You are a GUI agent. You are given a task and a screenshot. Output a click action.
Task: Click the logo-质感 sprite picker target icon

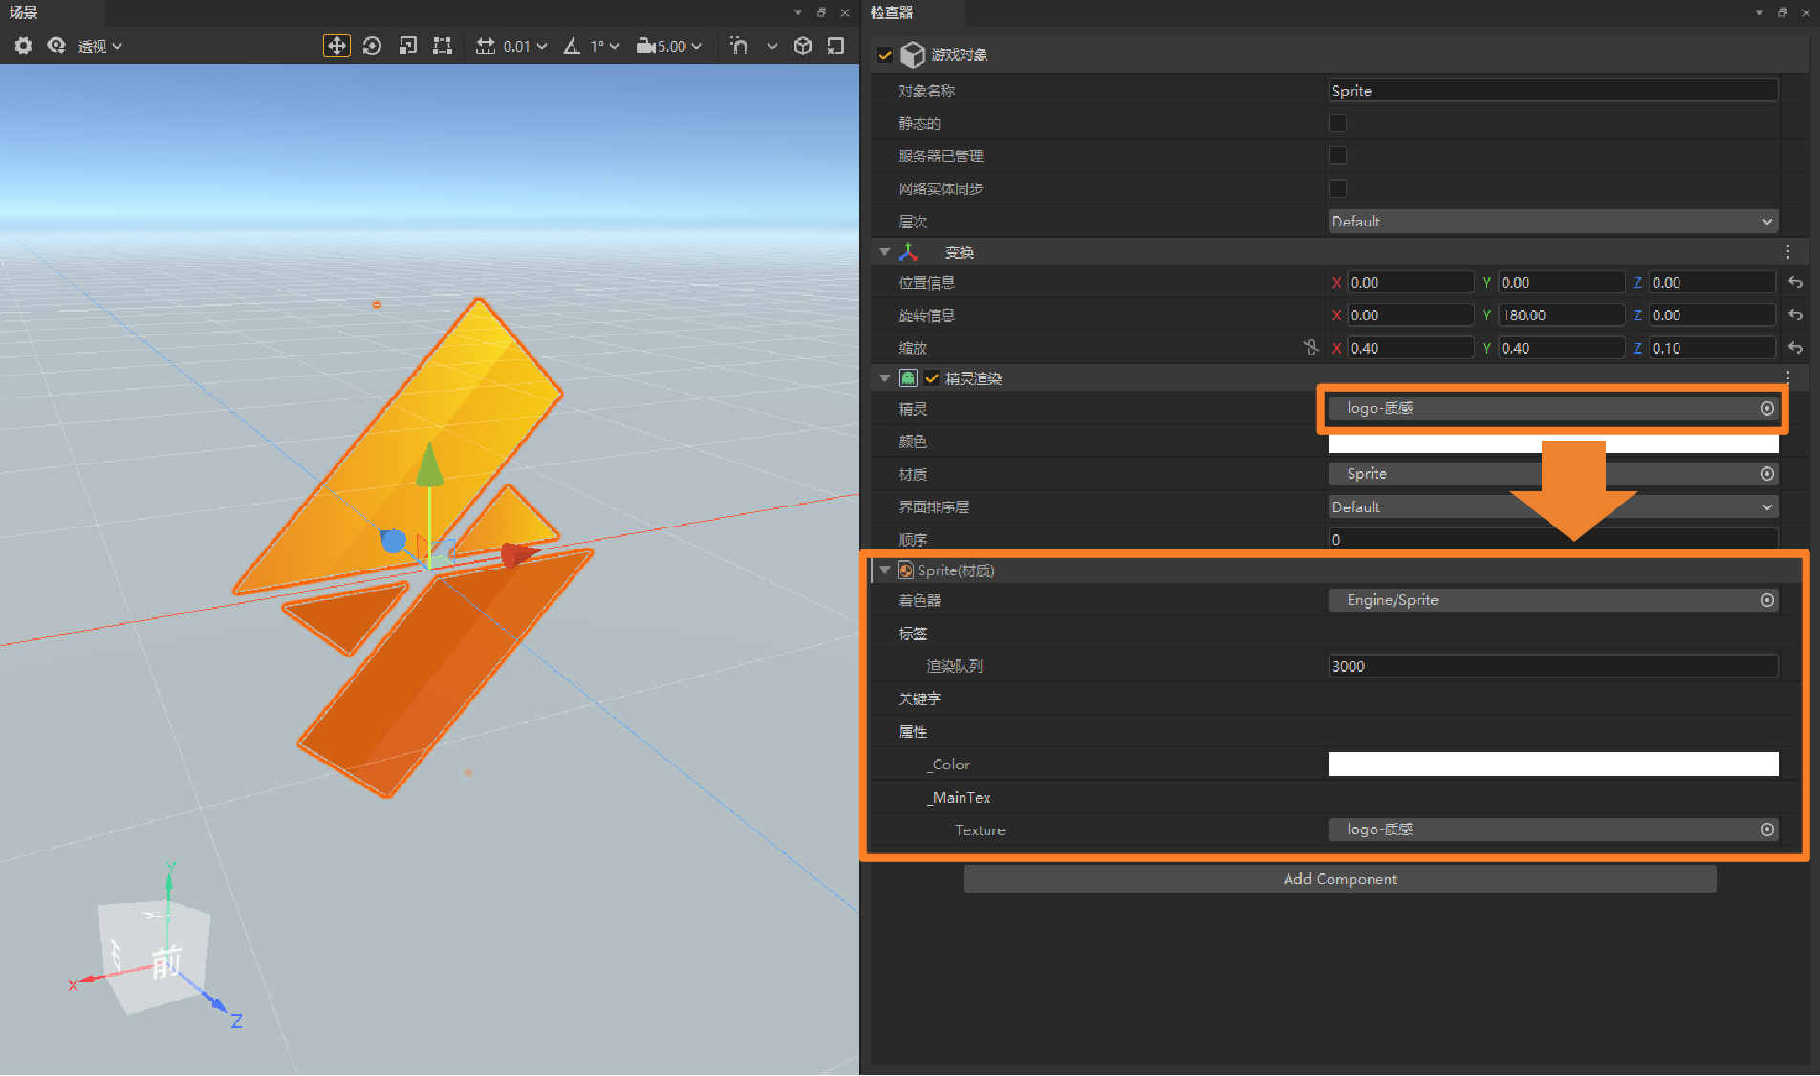(x=1766, y=408)
